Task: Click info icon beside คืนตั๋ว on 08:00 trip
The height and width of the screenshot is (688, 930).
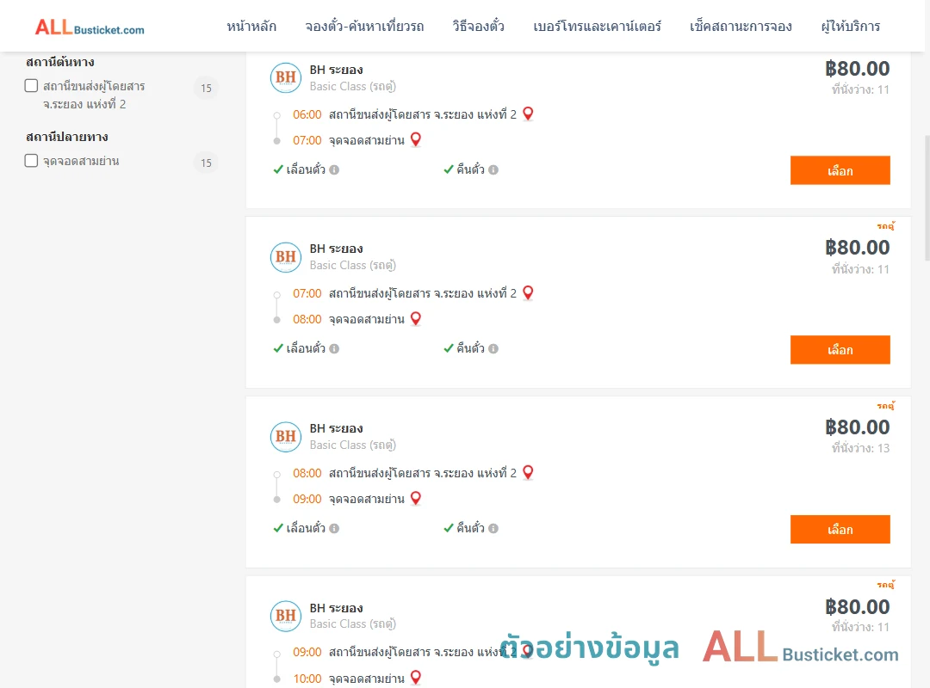Action: point(493,528)
